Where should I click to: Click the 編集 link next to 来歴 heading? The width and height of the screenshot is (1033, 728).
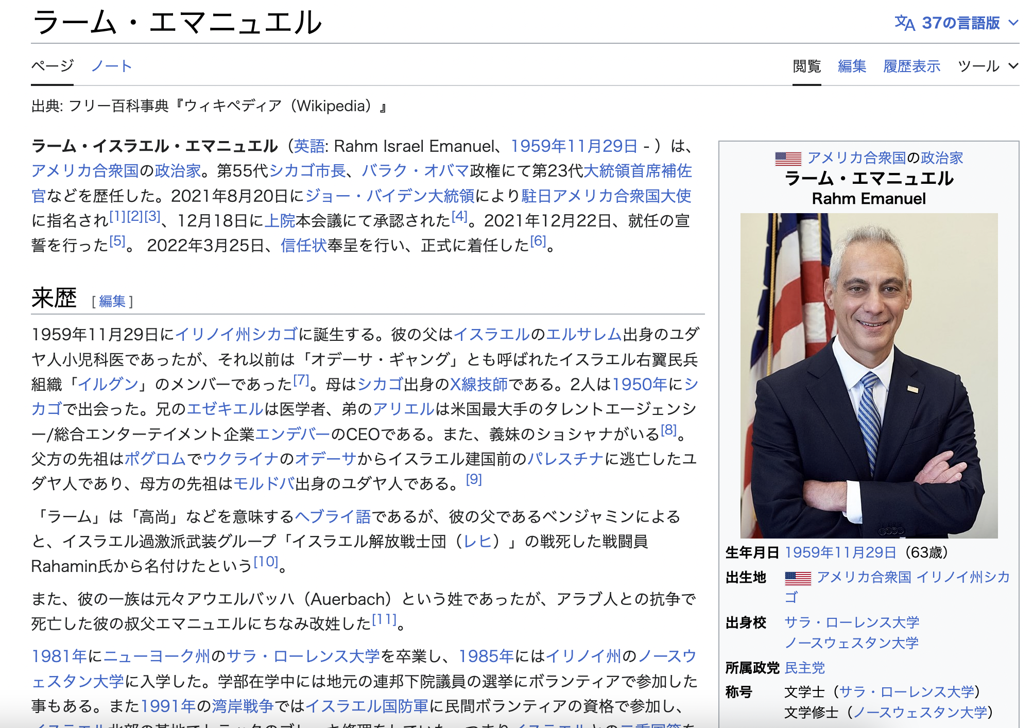click(112, 301)
